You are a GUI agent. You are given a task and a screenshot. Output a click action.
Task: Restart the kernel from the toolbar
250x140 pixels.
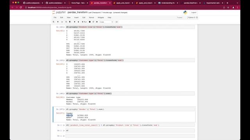93,22
